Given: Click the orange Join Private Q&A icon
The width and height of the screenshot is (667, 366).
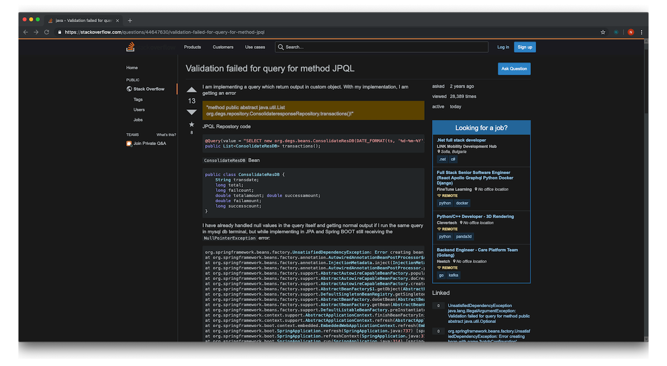Looking at the screenshot, I should (129, 144).
